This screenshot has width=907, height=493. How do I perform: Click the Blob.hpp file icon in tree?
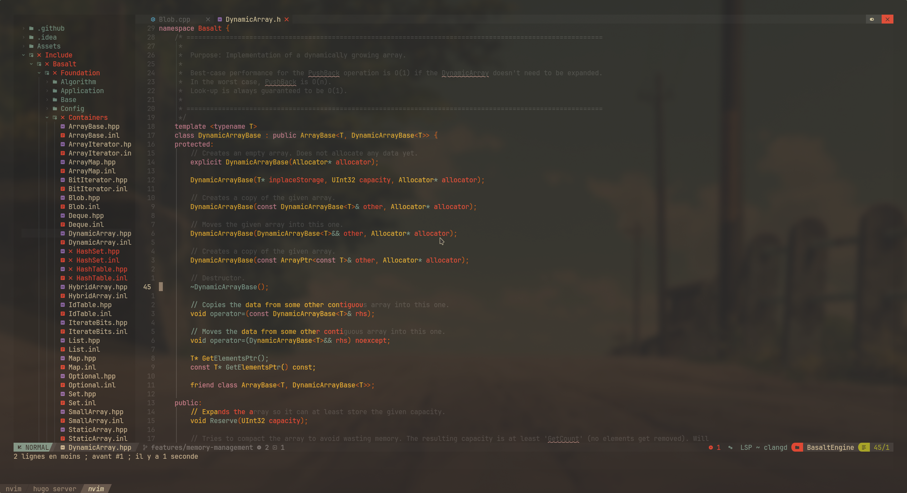point(62,198)
